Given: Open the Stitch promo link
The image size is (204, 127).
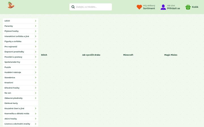Looking at the screenshot, I should 44,55.
